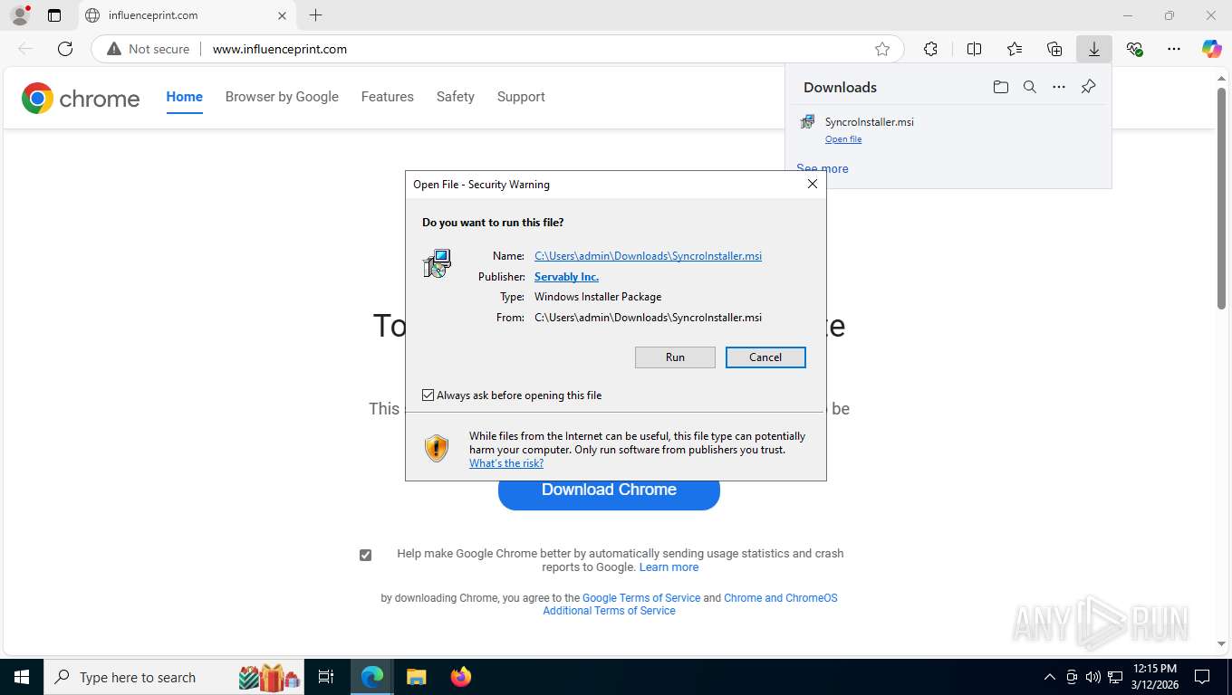Pin the Downloads panel
The image size is (1232, 695).
pyautogui.click(x=1089, y=87)
